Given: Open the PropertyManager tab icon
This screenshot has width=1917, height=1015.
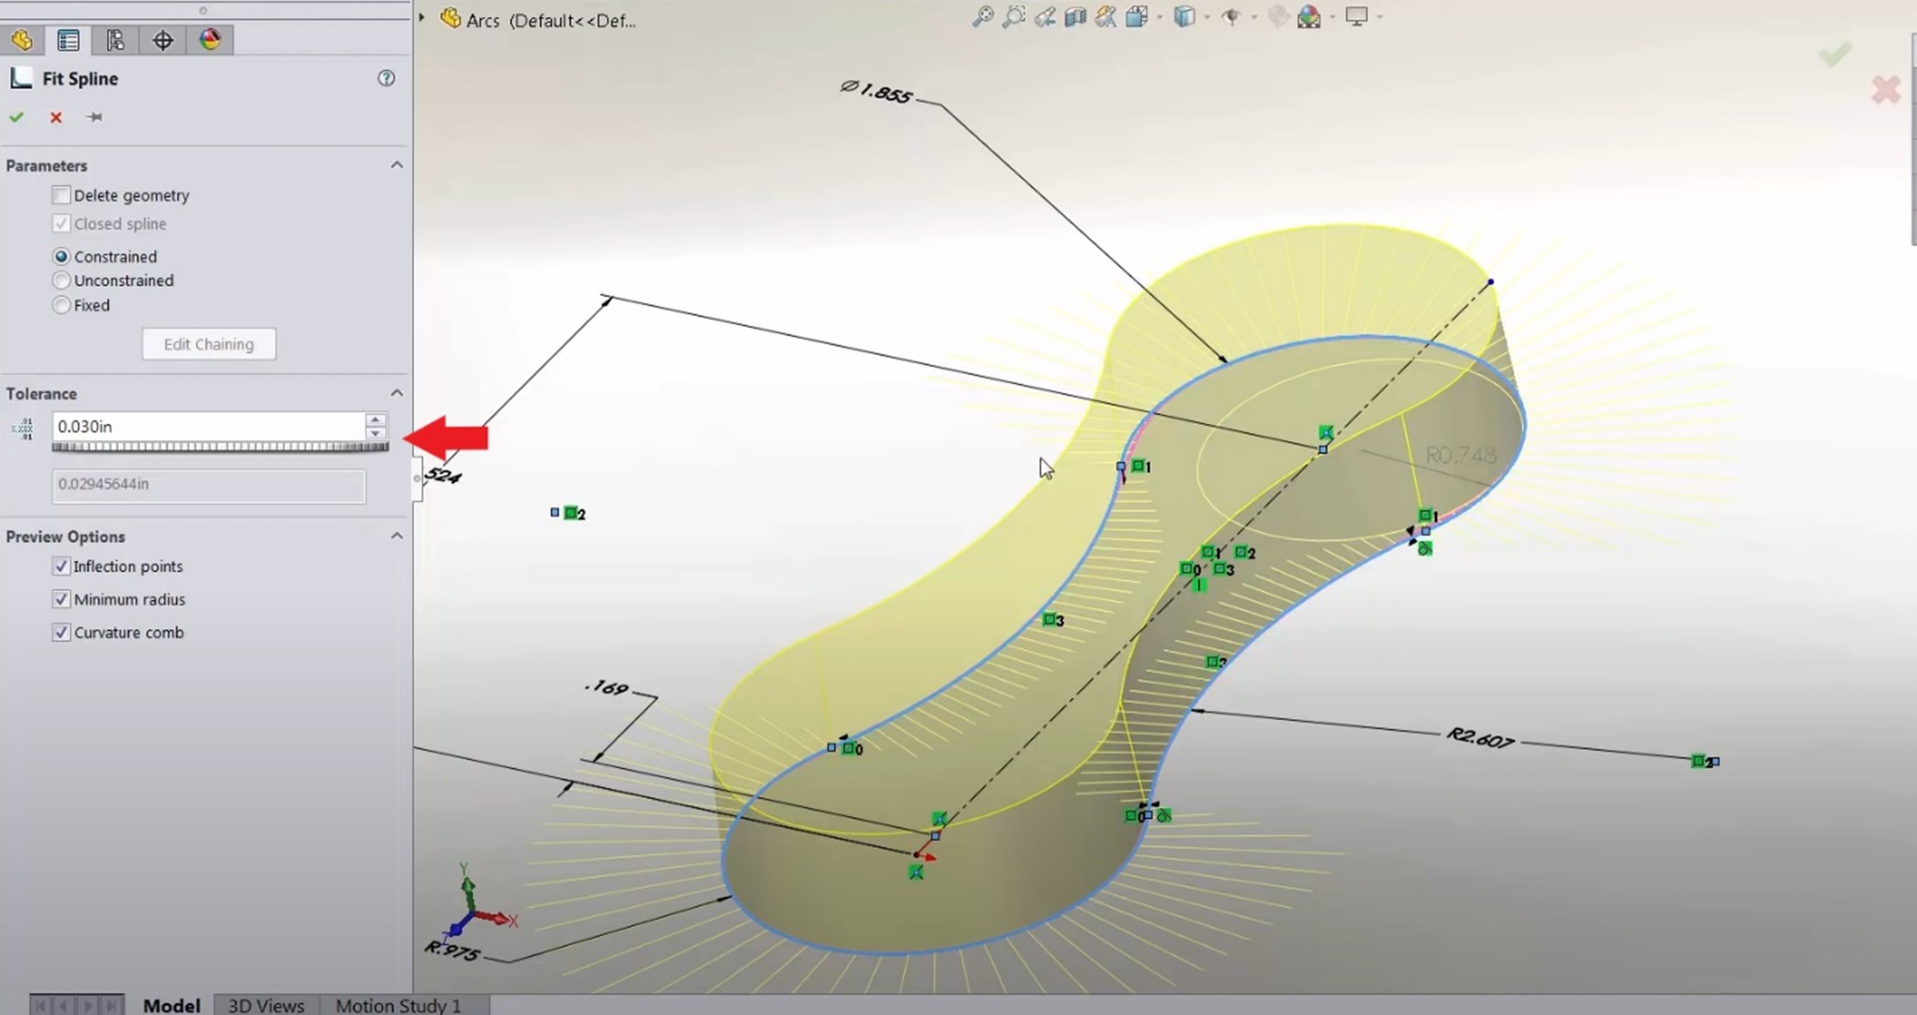Looking at the screenshot, I should (68, 40).
